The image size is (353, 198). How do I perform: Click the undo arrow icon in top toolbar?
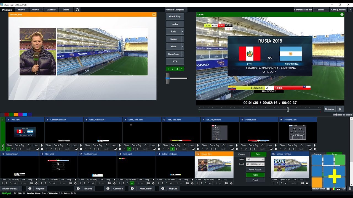(77, 10)
